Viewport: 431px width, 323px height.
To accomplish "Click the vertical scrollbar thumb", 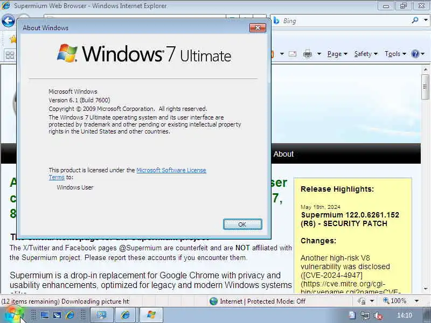I will tap(425, 87).
